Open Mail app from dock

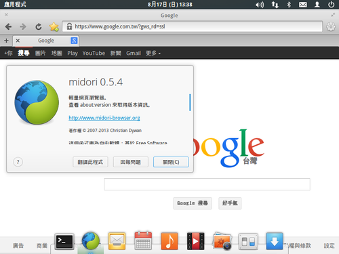pos(117,241)
